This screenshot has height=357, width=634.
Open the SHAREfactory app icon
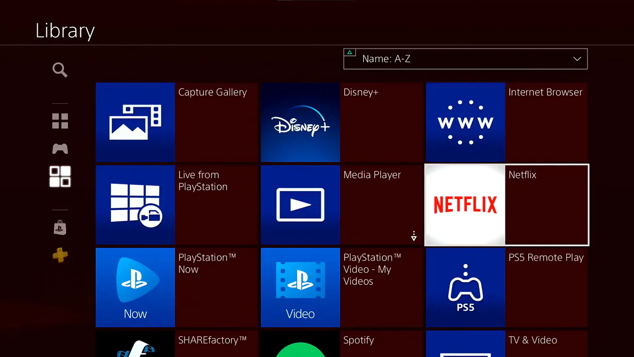pyautogui.click(x=135, y=344)
